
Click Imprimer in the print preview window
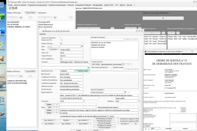pyautogui.click(x=168, y=128)
